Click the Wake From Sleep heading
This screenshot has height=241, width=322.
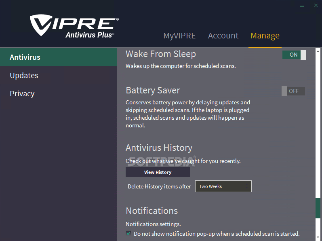160,54
